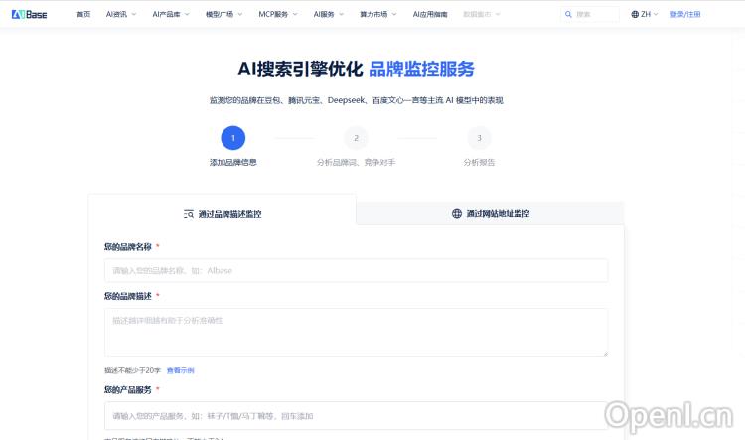Expand the AI产品库 dropdown menu
The image size is (745, 440).
(171, 14)
